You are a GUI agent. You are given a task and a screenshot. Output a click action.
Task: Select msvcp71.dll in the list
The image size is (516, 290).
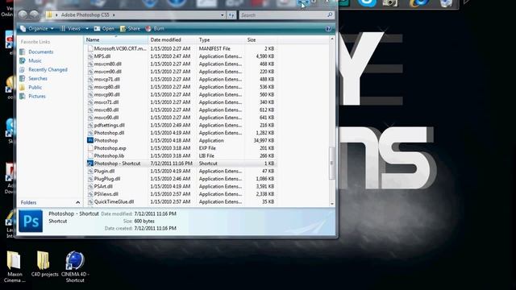[x=107, y=79]
